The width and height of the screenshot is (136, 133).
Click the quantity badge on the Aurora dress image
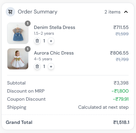(x=28, y=49)
